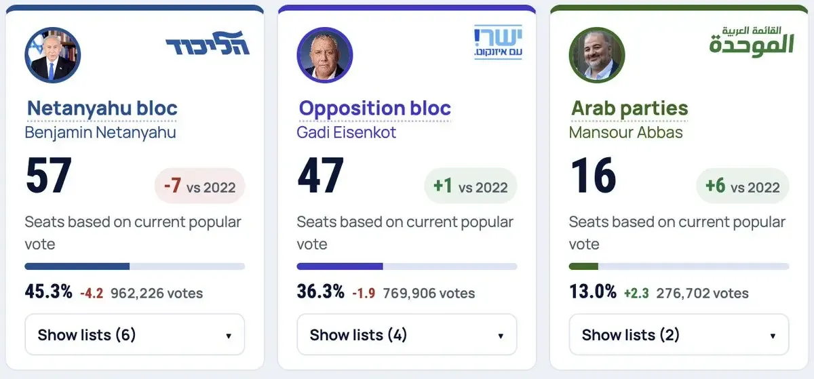Click the +1 vs 2022 badge
The height and width of the screenshot is (379, 814).
[471, 186]
